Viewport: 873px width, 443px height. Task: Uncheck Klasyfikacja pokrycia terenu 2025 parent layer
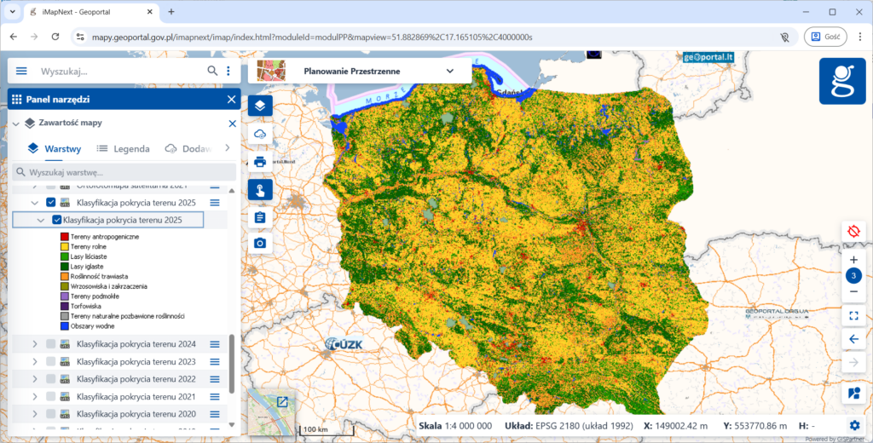(x=51, y=203)
